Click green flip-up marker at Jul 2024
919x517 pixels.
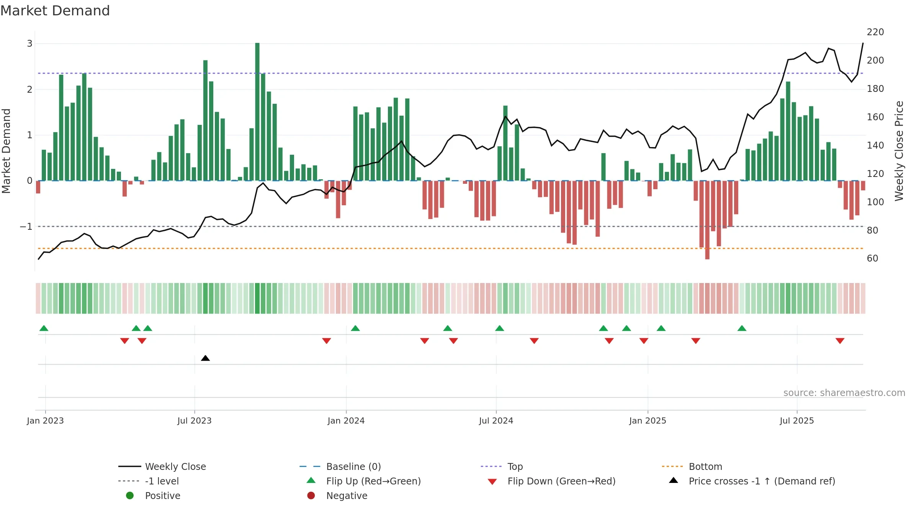click(499, 328)
